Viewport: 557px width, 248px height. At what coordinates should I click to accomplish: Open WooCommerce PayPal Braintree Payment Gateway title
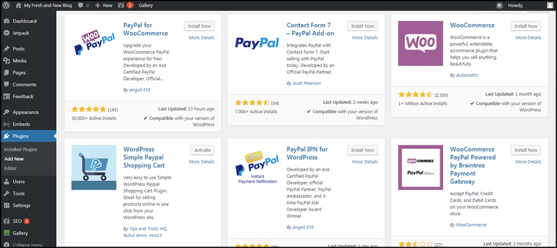473,165
